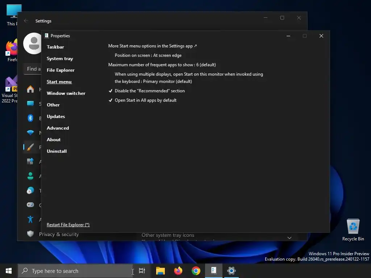The width and height of the screenshot is (371, 278).
Task: Open the Updates section
Action: click(x=56, y=117)
